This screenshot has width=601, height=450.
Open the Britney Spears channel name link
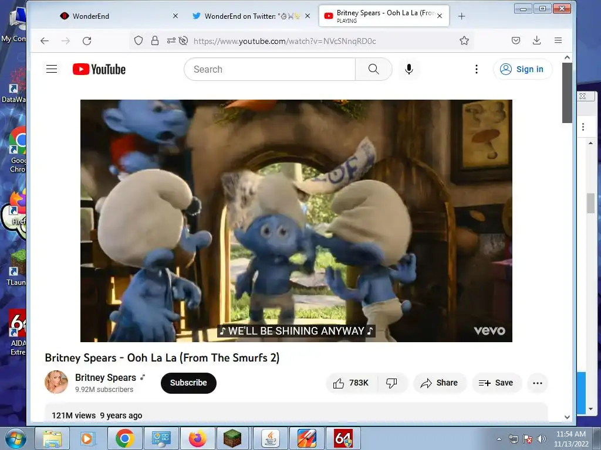(106, 377)
